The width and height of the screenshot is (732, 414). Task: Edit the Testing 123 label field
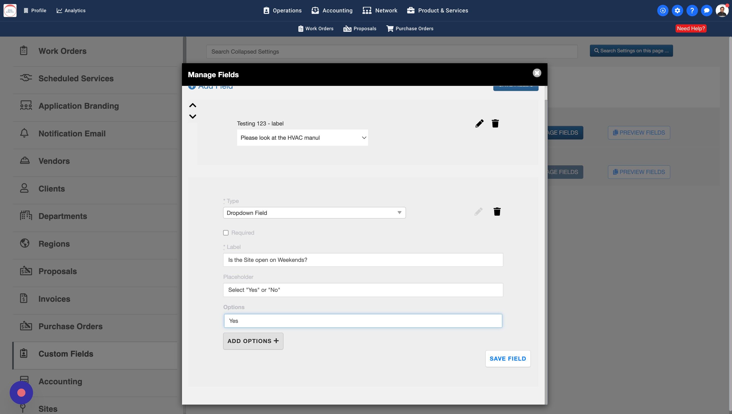[x=479, y=123]
